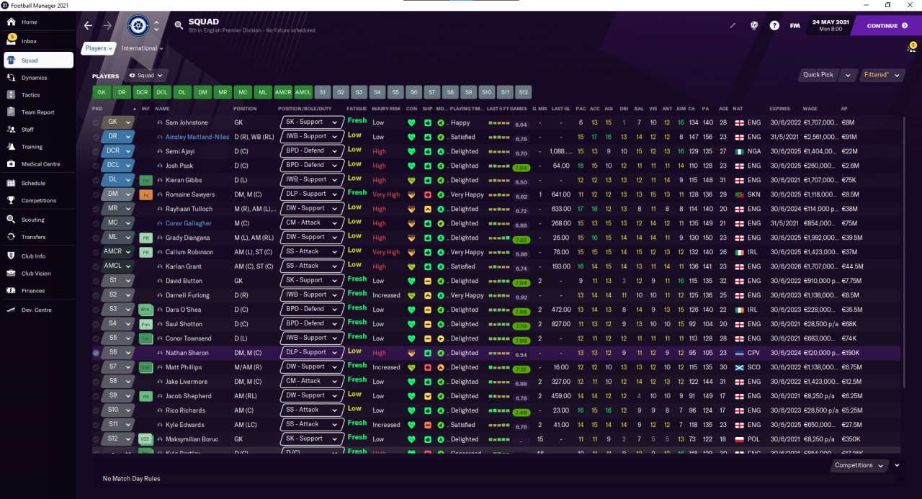The height and width of the screenshot is (499, 922).
Task: Click the Quick Pick button
Action: 818,75
